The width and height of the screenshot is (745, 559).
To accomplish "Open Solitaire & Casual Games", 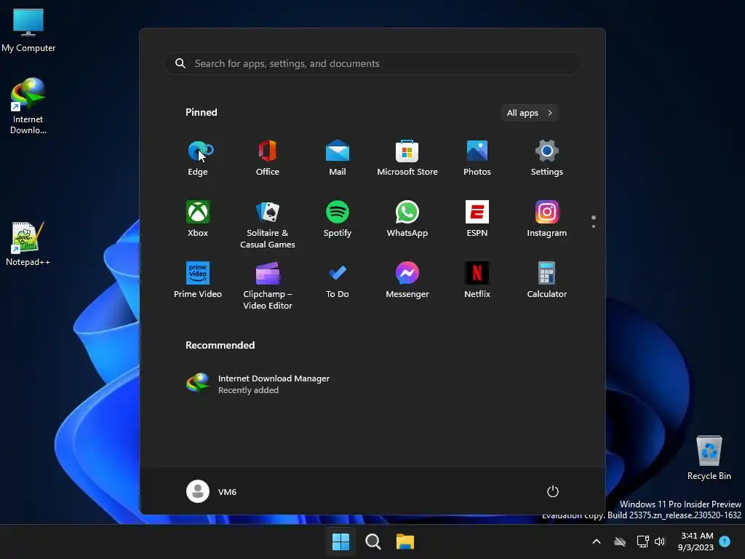I will point(268,224).
